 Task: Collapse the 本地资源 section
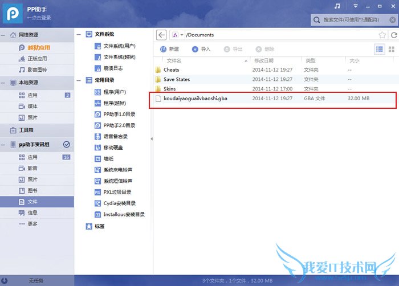pos(3,83)
